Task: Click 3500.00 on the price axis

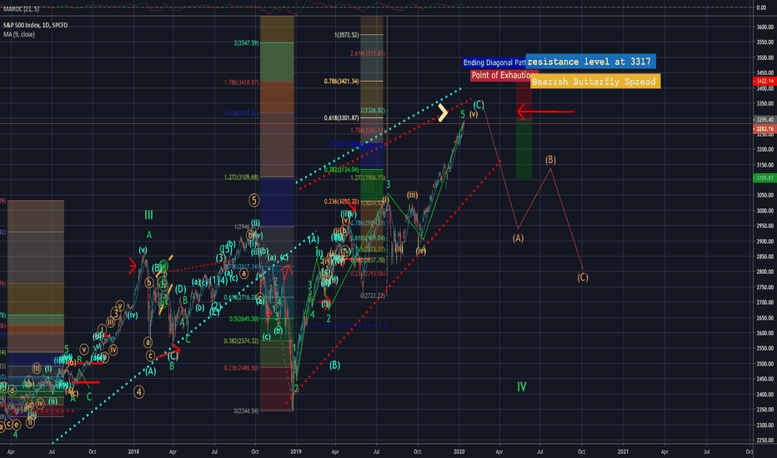Action: click(x=764, y=58)
